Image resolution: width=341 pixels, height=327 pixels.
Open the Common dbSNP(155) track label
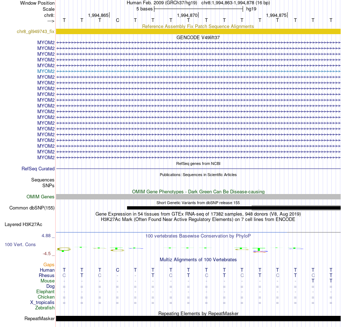(x=32, y=208)
